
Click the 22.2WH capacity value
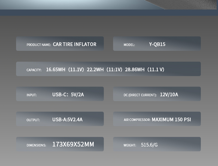pyautogui.click(x=95, y=70)
